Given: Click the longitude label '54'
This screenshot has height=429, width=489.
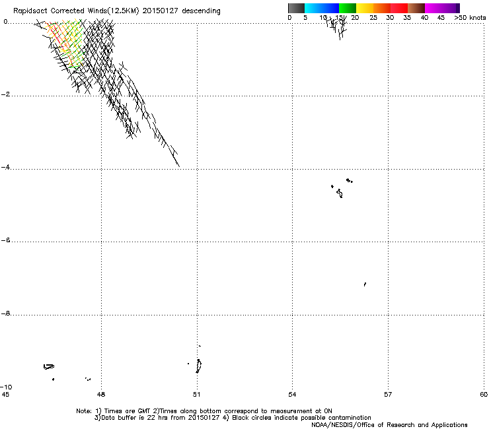Looking at the screenshot, I should point(292,395).
